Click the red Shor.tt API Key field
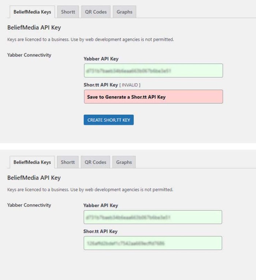256x280 pixels. coord(153,97)
